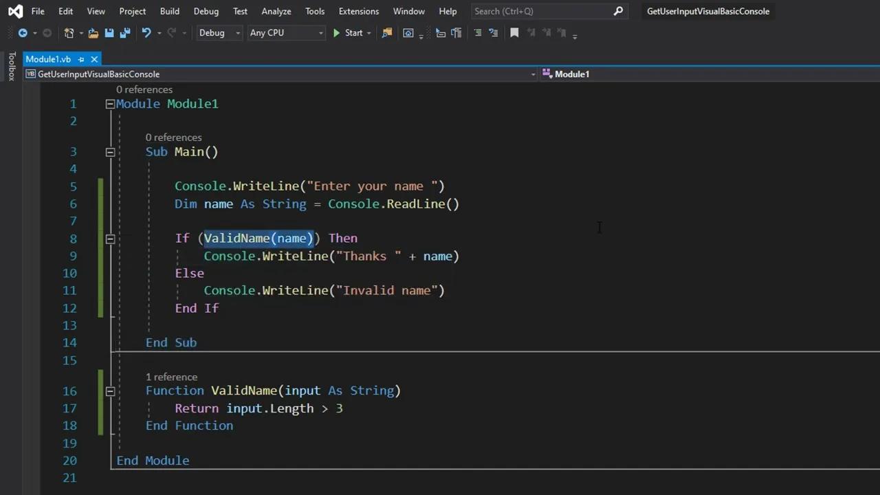Screen dimensions: 880x495
Task: Collapse the ValidName function outlining region
Action: point(110,391)
